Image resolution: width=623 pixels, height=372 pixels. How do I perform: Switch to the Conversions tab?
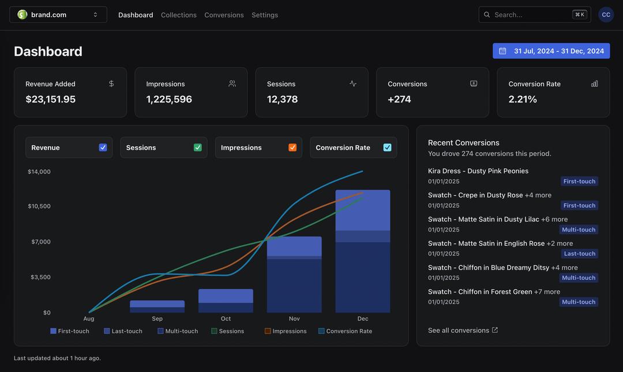tap(224, 15)
